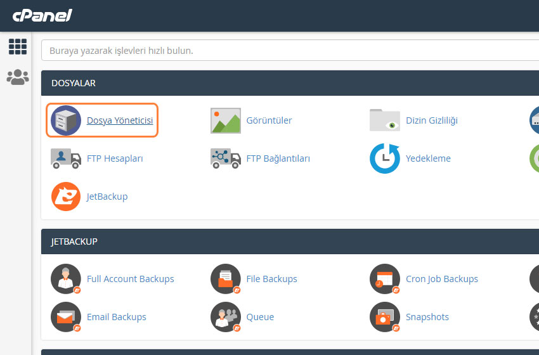Open the Dosya Yöneticisi link
Image resolution: width=539 pixels, height=355 pixels.
point(120,120)
